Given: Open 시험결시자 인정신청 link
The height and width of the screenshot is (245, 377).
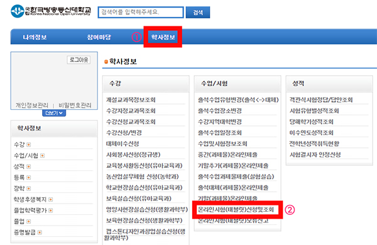Looking at the screenshot, I should pos(315,155).
